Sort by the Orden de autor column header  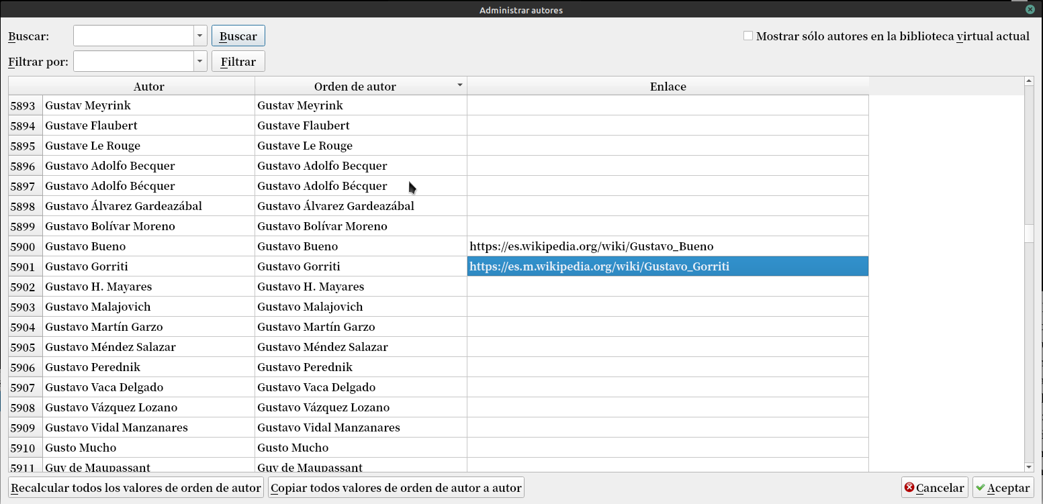pyautogui.click(x=361, y=87)
